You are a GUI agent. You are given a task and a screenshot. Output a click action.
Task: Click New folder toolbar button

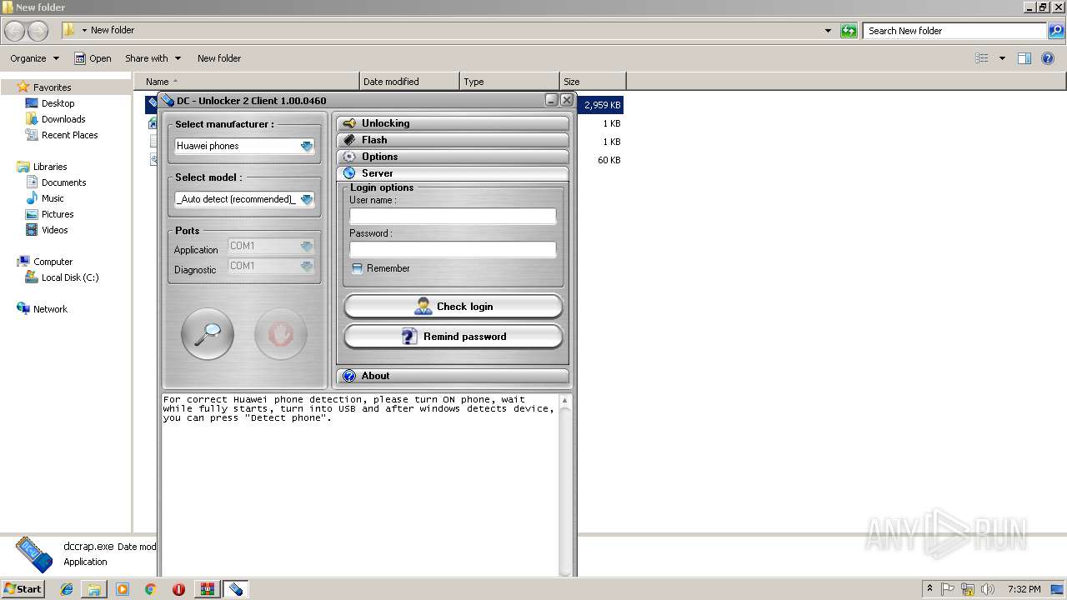pos(219,58)
